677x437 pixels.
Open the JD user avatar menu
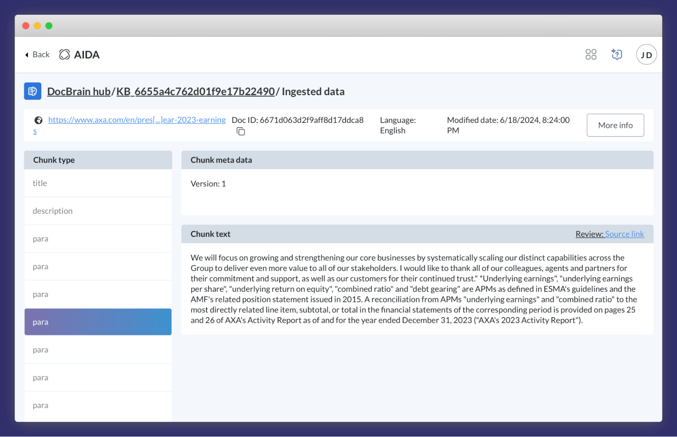pyautogui.click(x=646, y=54)
